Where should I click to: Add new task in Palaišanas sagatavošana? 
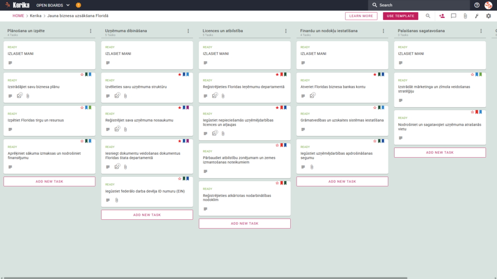[x=440, y=152]
